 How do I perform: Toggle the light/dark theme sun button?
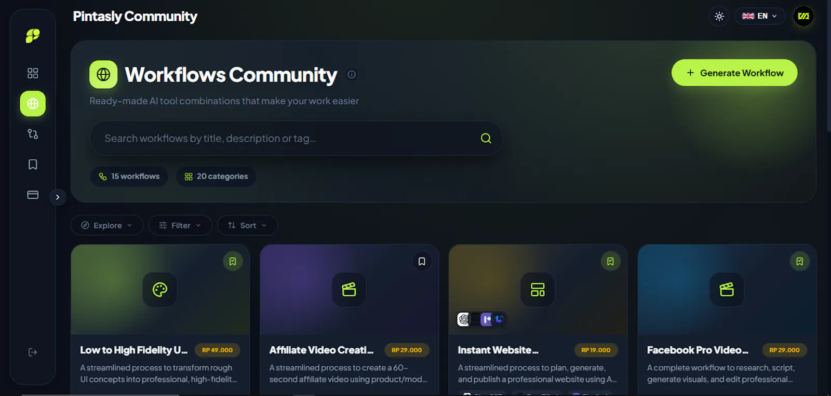(719, 16)
